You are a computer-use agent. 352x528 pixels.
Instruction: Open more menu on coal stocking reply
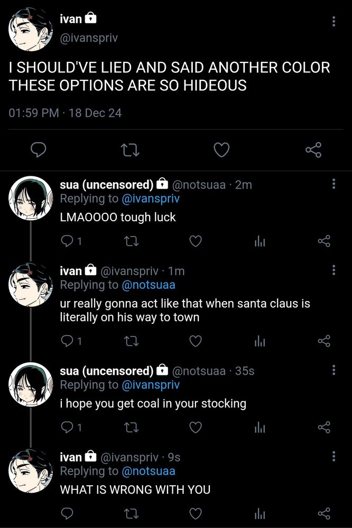[x=334, y=370]
